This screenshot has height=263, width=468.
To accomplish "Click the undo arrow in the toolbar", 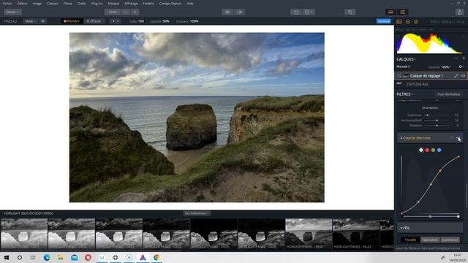I will (295, 12).
